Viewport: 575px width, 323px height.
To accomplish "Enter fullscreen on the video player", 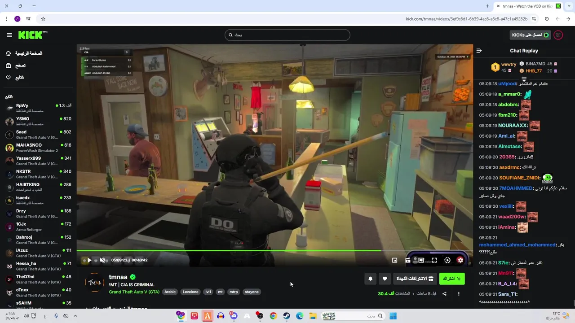I will click(x=434, y=260).
